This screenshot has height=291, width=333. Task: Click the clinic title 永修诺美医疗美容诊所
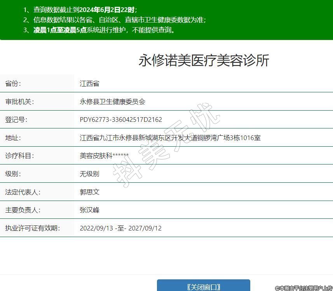(204, 61)
